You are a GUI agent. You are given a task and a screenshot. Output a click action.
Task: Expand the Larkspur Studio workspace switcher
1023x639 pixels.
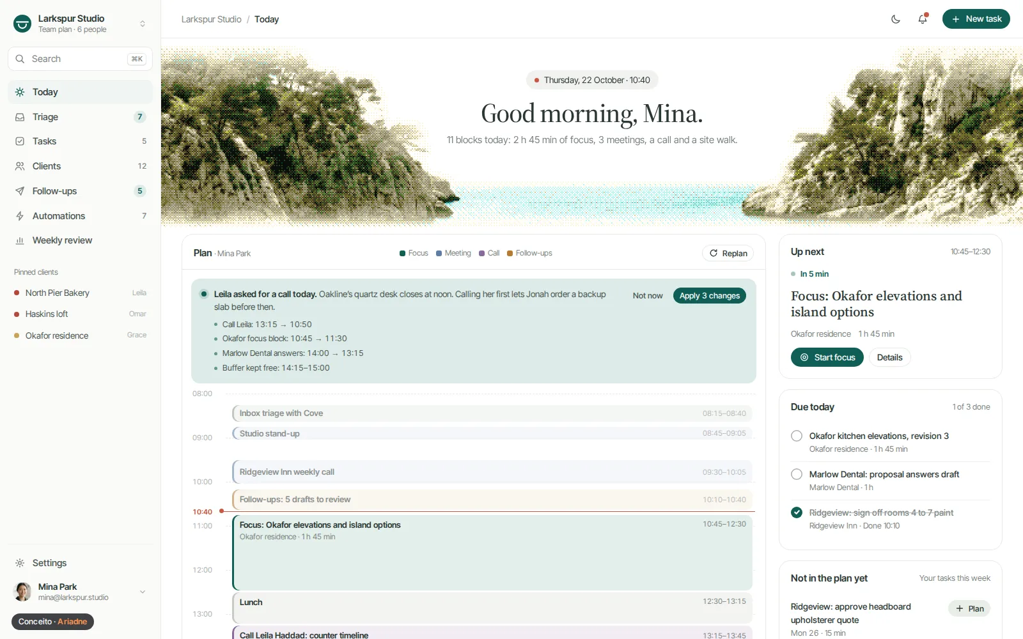(143, 24)
